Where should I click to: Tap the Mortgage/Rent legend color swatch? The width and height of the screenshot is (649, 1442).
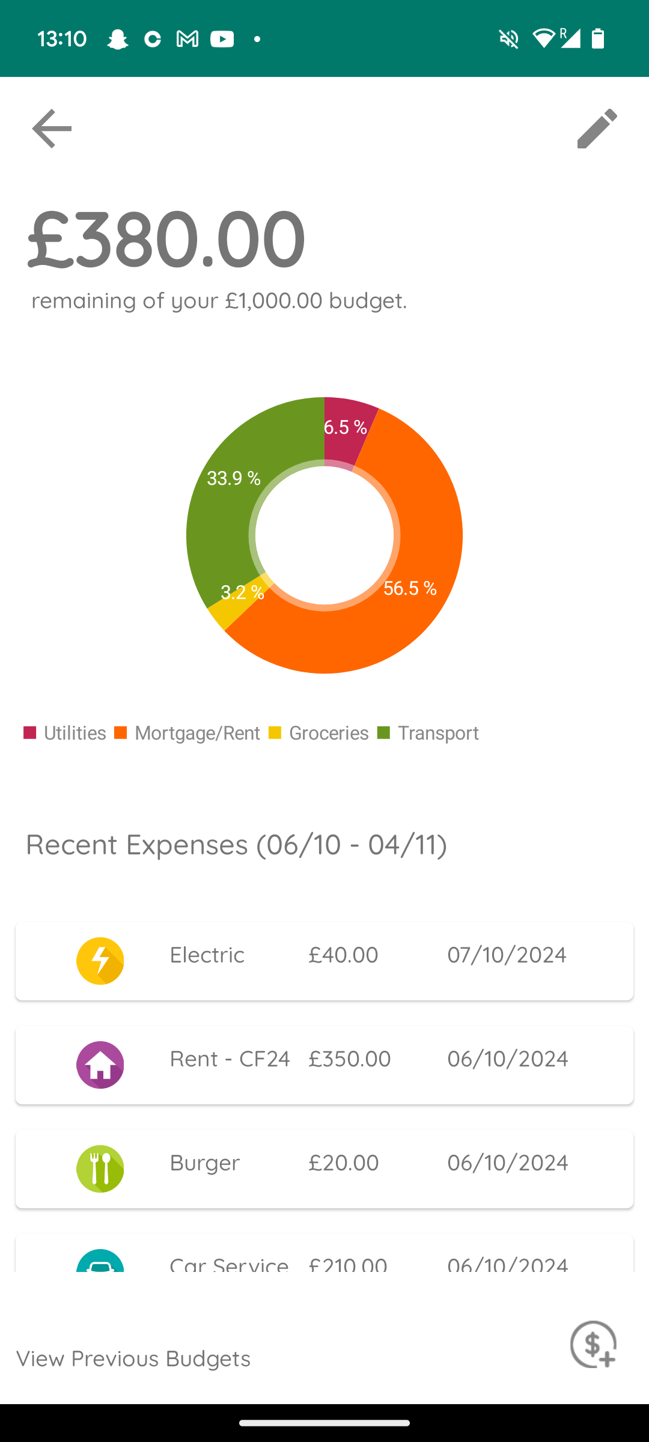(x=121, y=733)
